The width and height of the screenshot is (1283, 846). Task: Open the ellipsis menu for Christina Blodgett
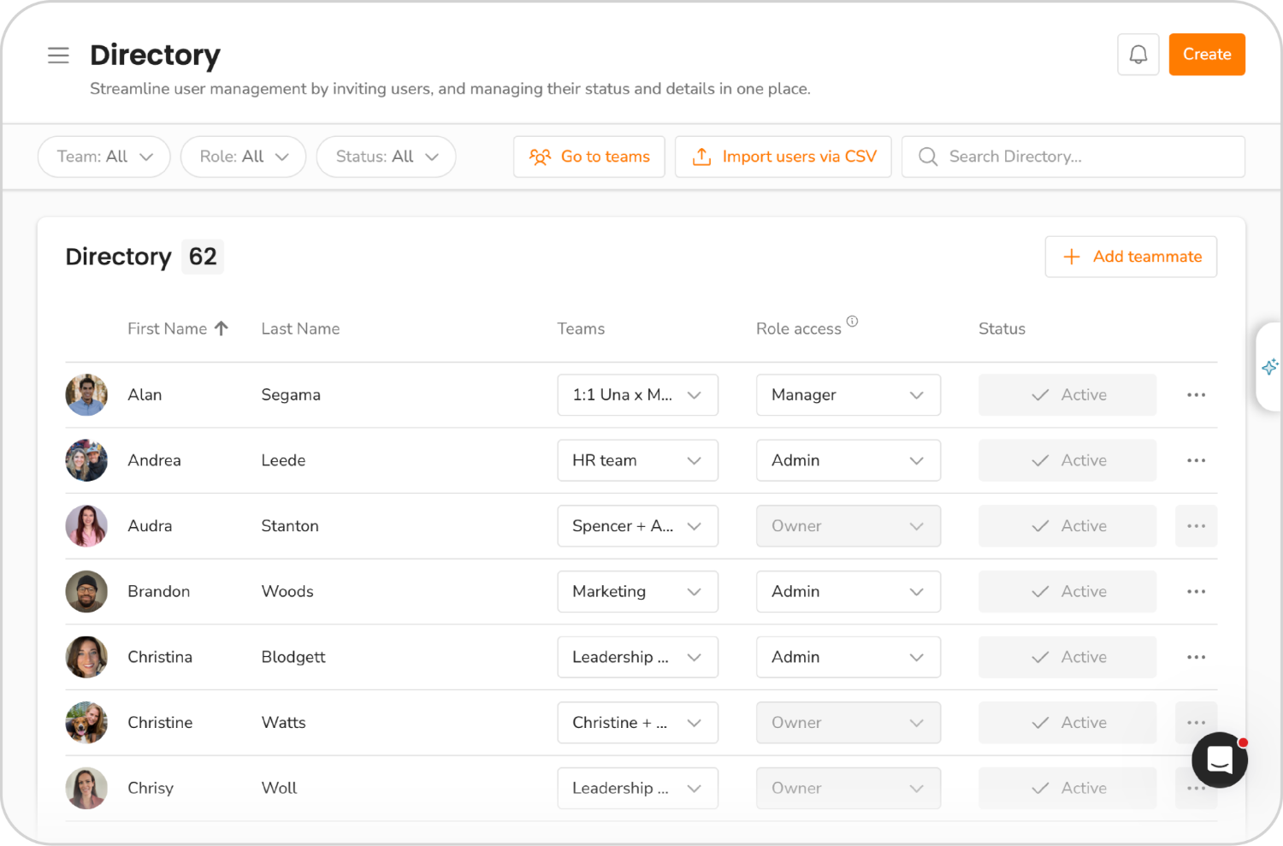pyautogui.click(x=1196, y=657)
